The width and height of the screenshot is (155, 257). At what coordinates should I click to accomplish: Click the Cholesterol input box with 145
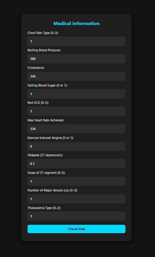coord(76,76)
